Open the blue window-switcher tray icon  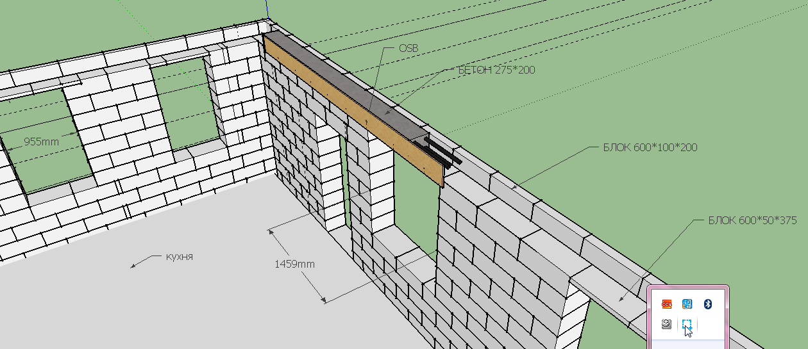tap(687, 304)
